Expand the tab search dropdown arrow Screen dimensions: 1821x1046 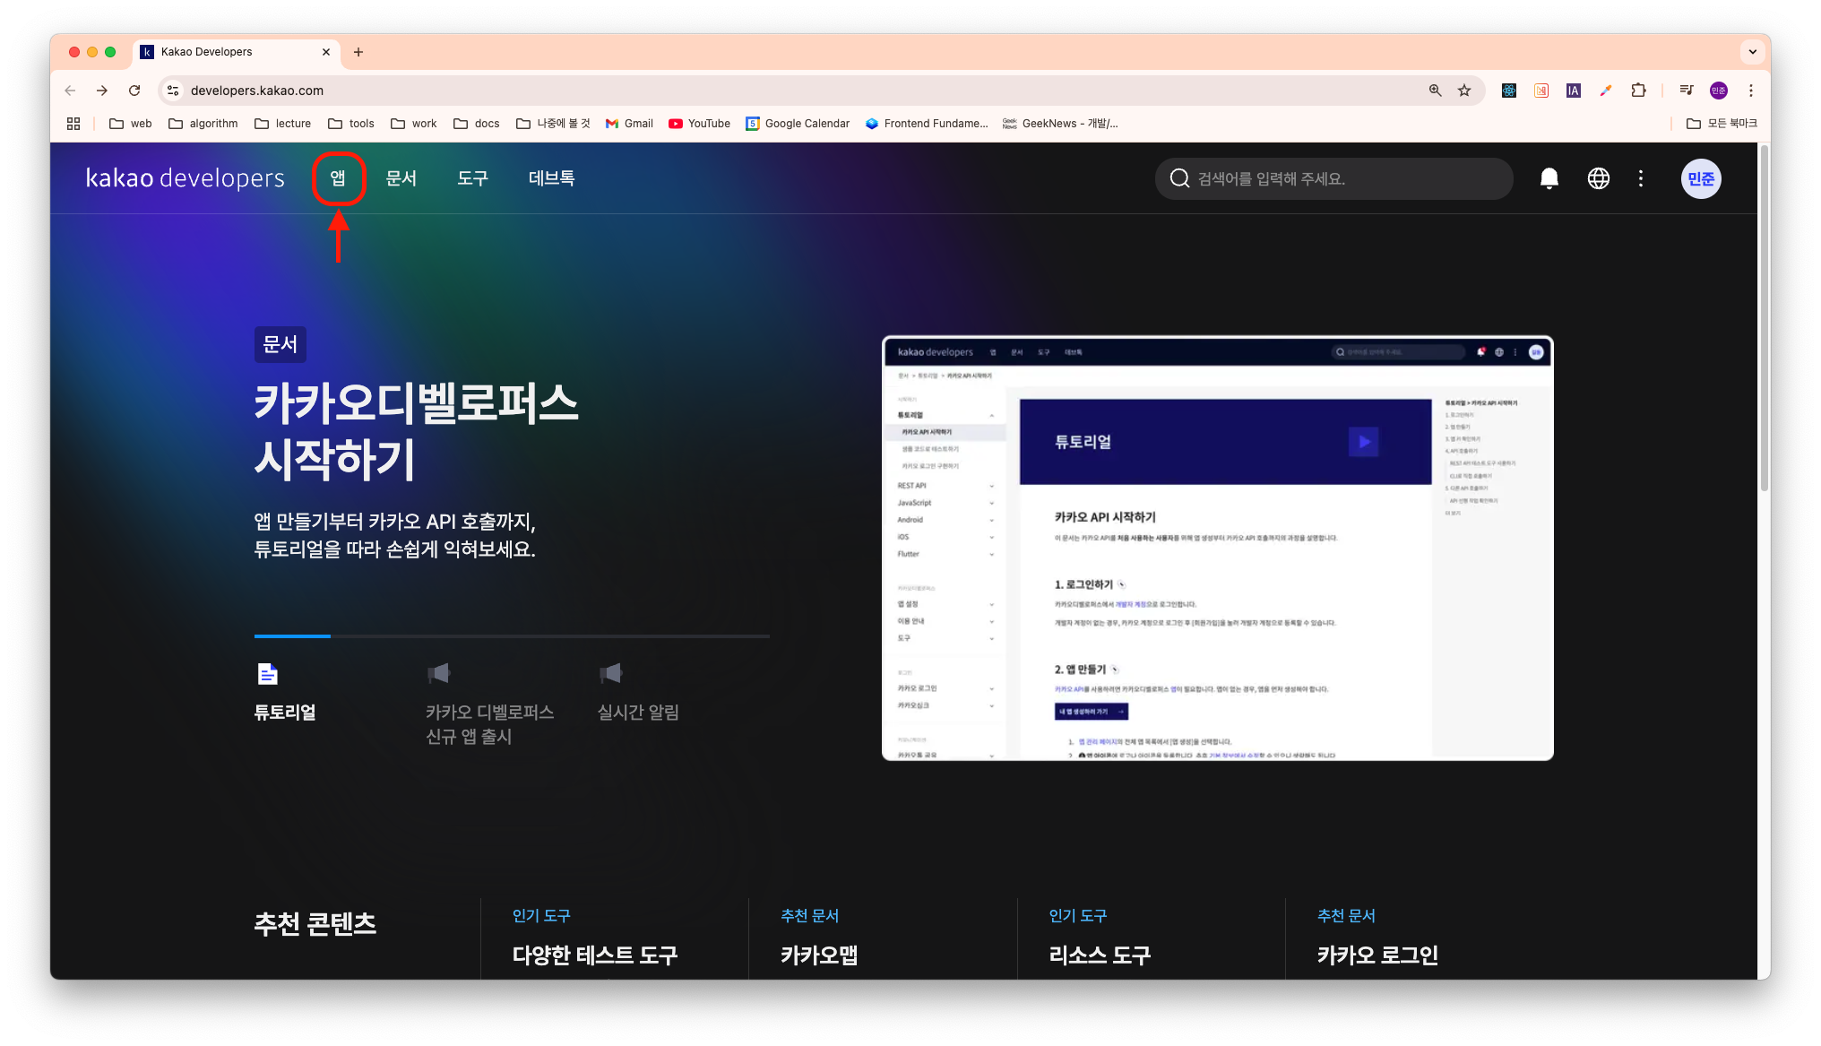(1752, 52)
